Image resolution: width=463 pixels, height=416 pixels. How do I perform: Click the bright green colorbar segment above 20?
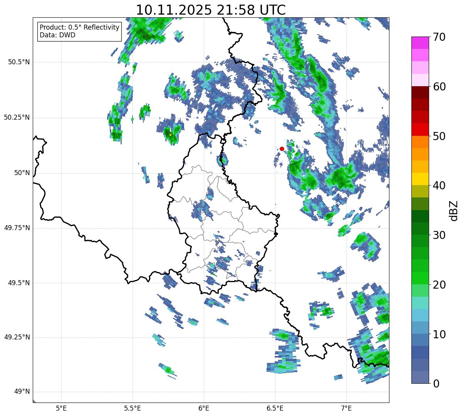[x=420, y=278]
